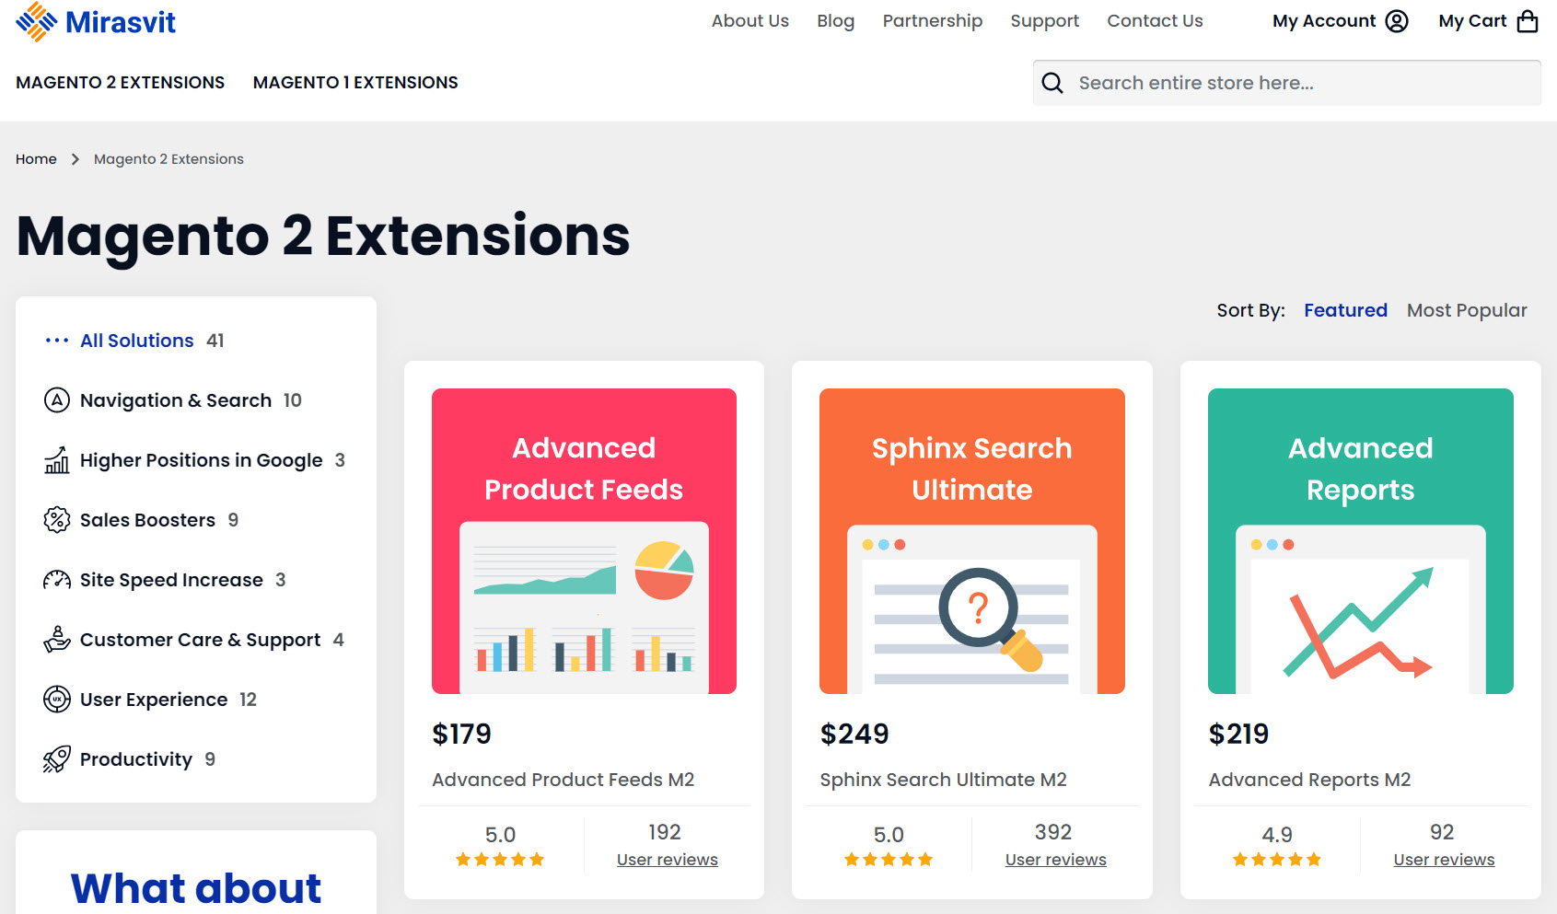Click the All Solutions dots icon
1557x914 pixels.
57,341
